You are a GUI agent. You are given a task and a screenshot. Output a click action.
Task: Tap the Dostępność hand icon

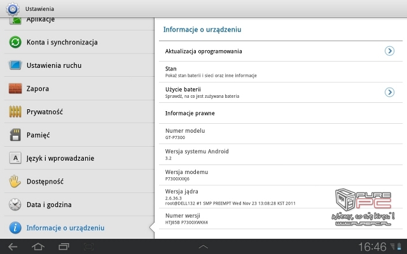click(15, 181)
